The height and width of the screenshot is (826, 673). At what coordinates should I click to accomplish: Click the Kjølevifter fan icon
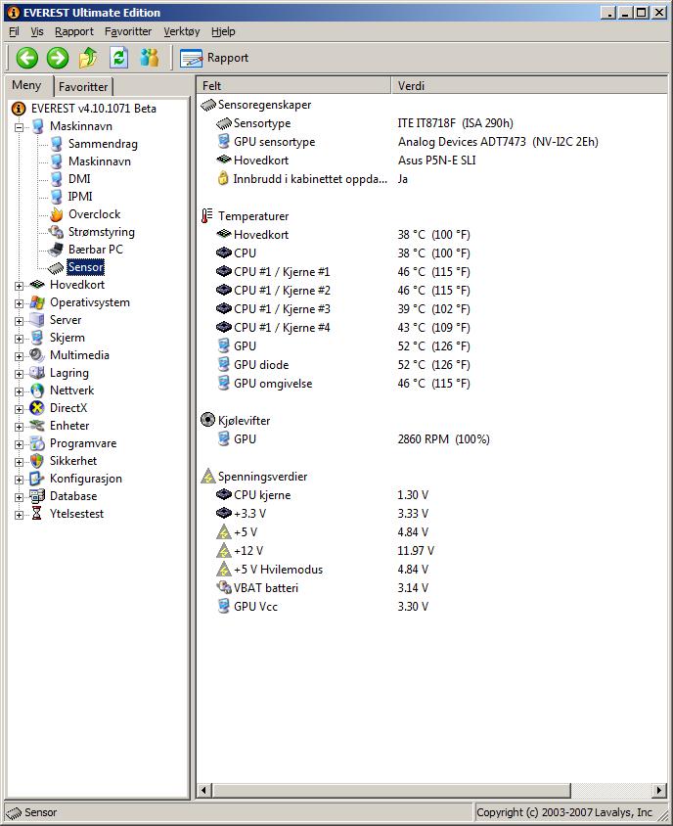click(x=208, y=420)
